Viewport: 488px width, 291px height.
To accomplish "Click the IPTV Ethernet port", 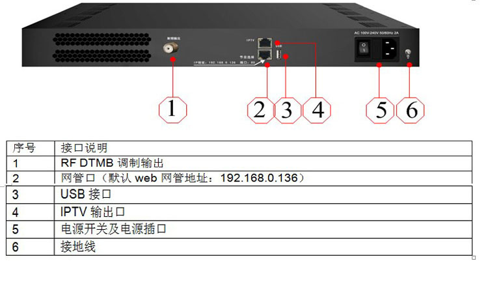I will (265, 43).
